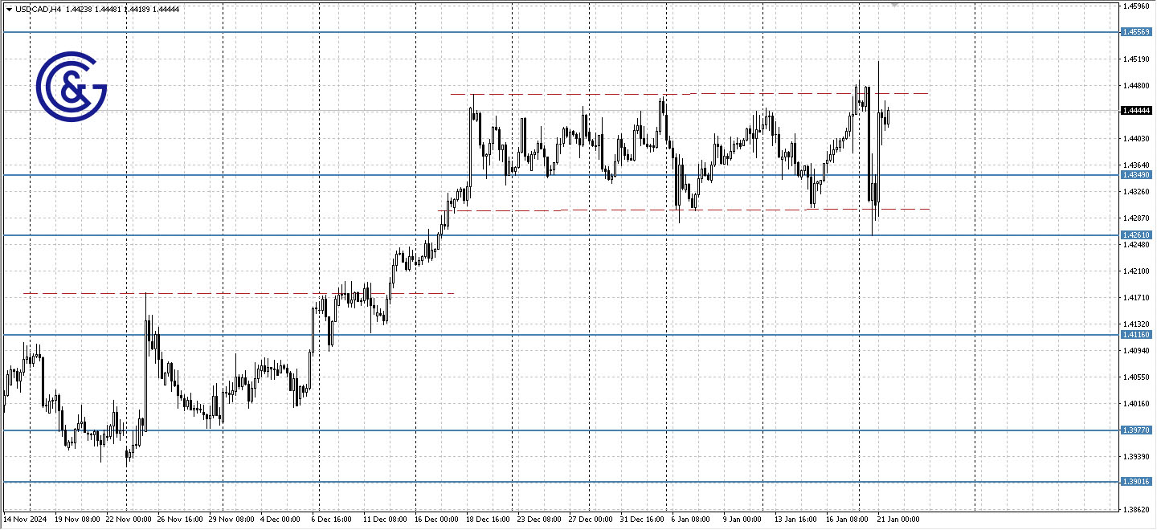Select the blue support line at 1.39770
This screenshot has width=1157, height=530.
(562, 431)
